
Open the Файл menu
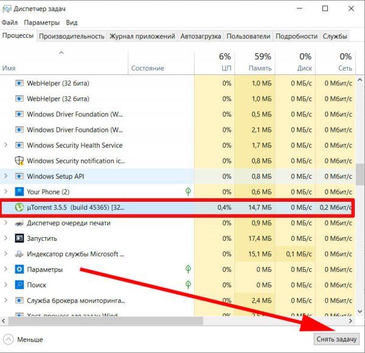(10, 23)
